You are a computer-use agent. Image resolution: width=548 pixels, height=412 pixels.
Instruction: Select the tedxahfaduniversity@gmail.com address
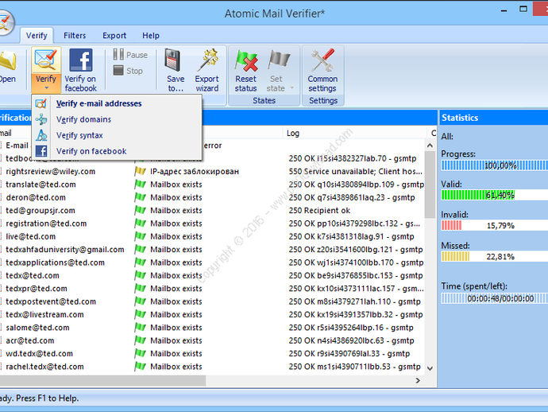tap(65, 249)
